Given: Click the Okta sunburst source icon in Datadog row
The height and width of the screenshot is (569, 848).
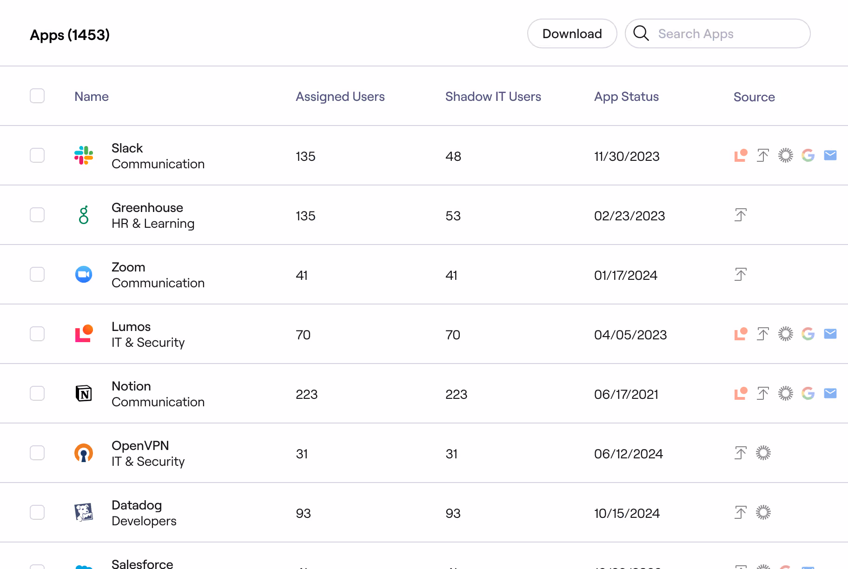Looking at the screenshot, I should pos(763,512).
